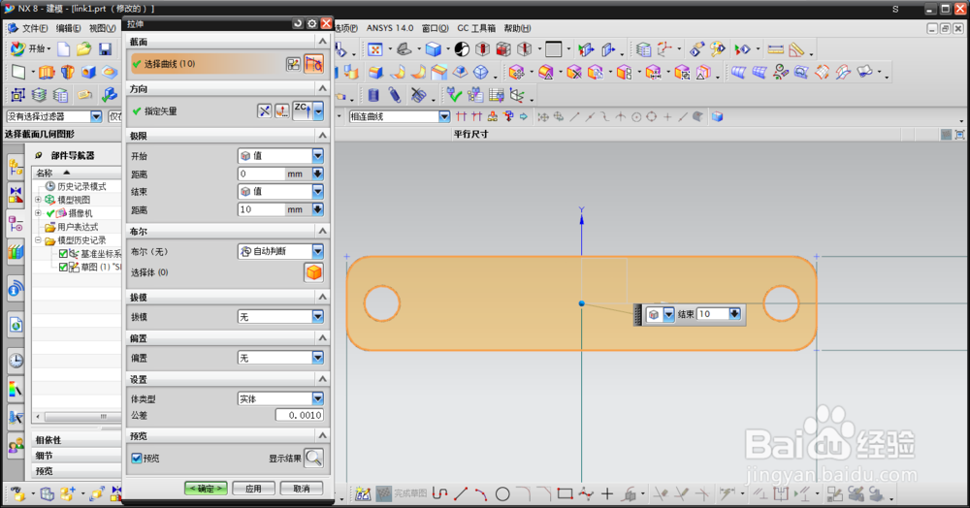970x508 pixels.
Task: Select the Circle sketch tool in bottom toolbar
Action: tap(502, 493)
